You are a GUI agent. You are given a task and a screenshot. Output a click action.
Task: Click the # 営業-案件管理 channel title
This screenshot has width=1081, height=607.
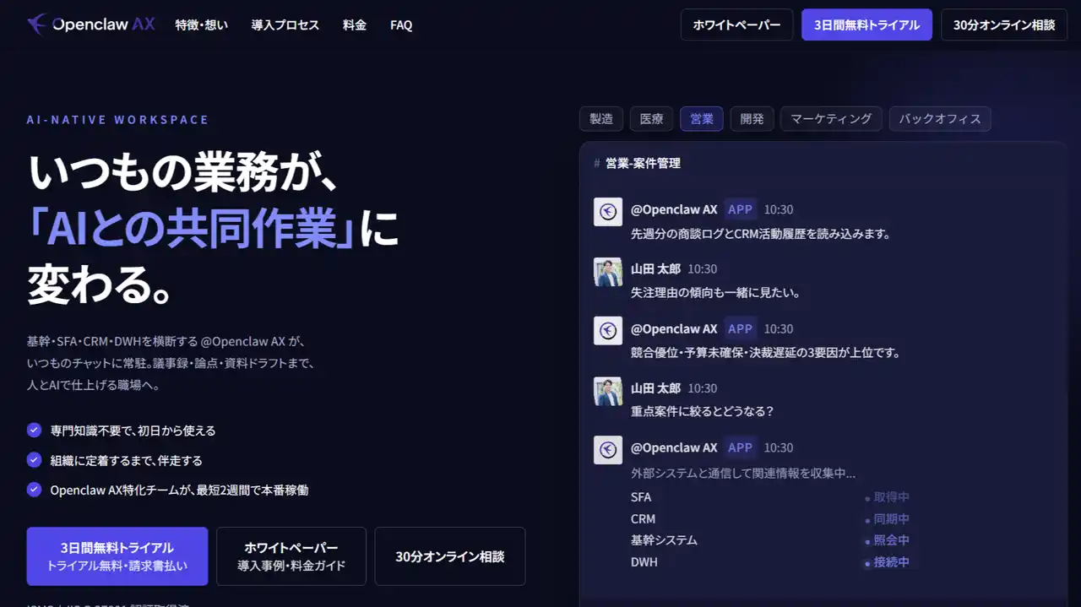[x=637, y=163]
